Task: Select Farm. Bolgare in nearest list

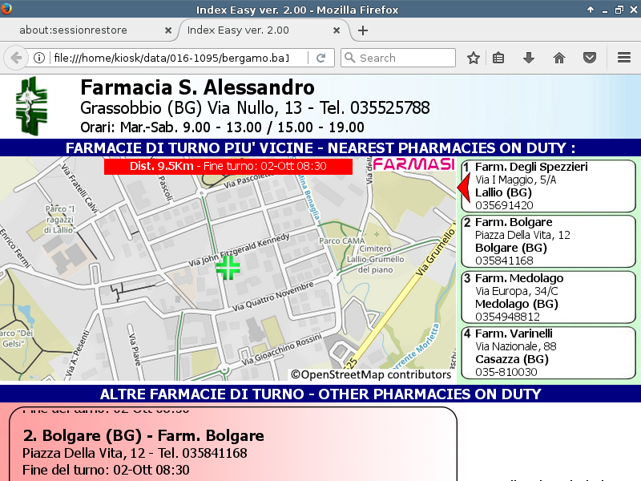Action: tap(548, 241)
